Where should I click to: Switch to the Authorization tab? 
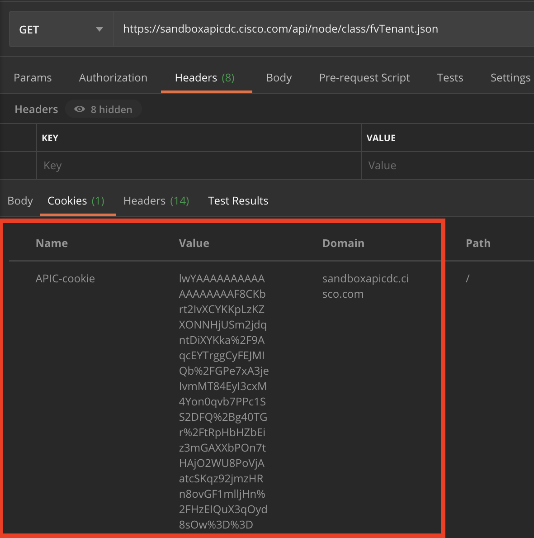tap(113, 78)
